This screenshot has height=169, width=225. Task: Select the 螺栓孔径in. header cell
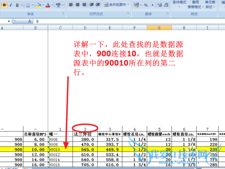pyautogui.click(x=135, y=134)
